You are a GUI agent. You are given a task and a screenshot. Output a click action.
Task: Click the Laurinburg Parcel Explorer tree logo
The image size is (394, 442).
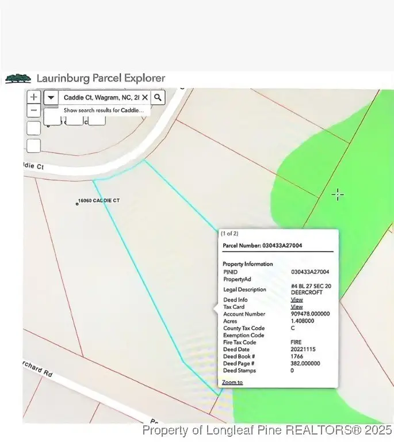[18, 78]
